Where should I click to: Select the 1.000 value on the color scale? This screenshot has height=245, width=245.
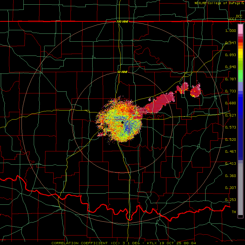coord(231,30)
